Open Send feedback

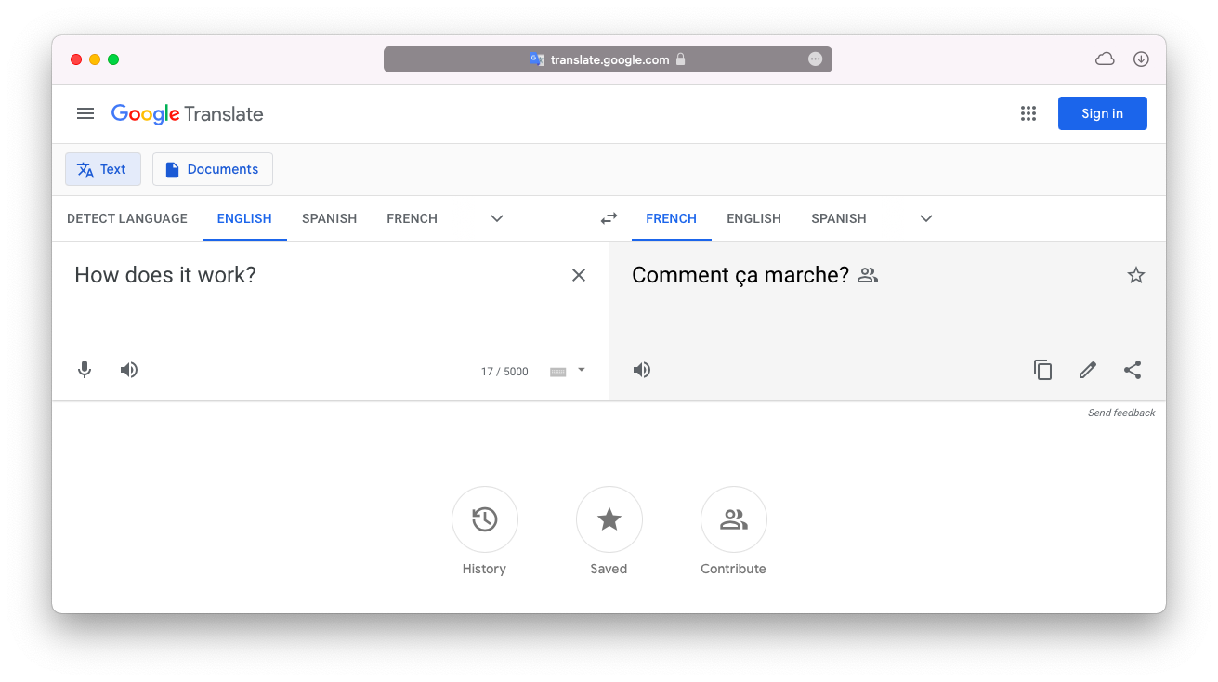1121,412
